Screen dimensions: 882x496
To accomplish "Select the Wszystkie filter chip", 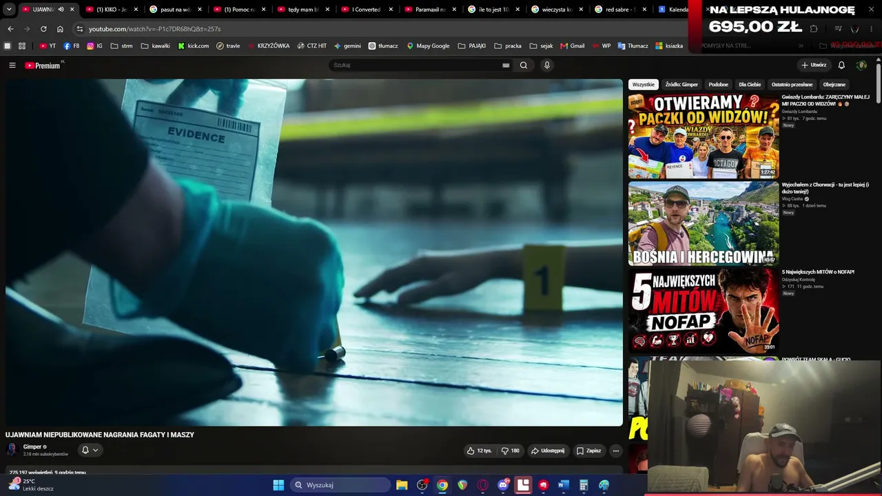I will (x=644, y=85).
